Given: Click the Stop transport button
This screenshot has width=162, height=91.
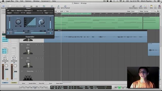Looking at the screenshot, I should pos(35,87).
